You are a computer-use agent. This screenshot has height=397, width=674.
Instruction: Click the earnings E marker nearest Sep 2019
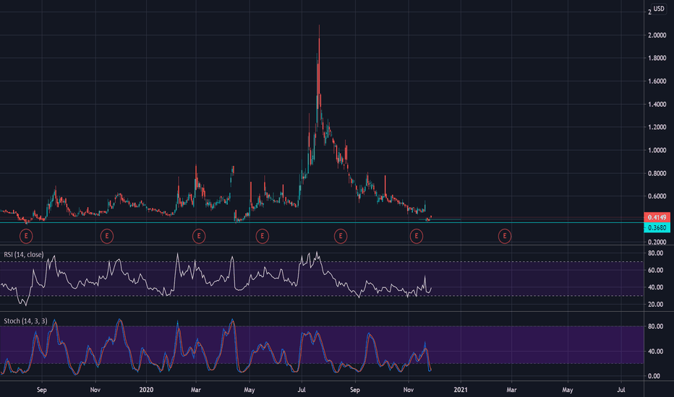coord(26,236)
